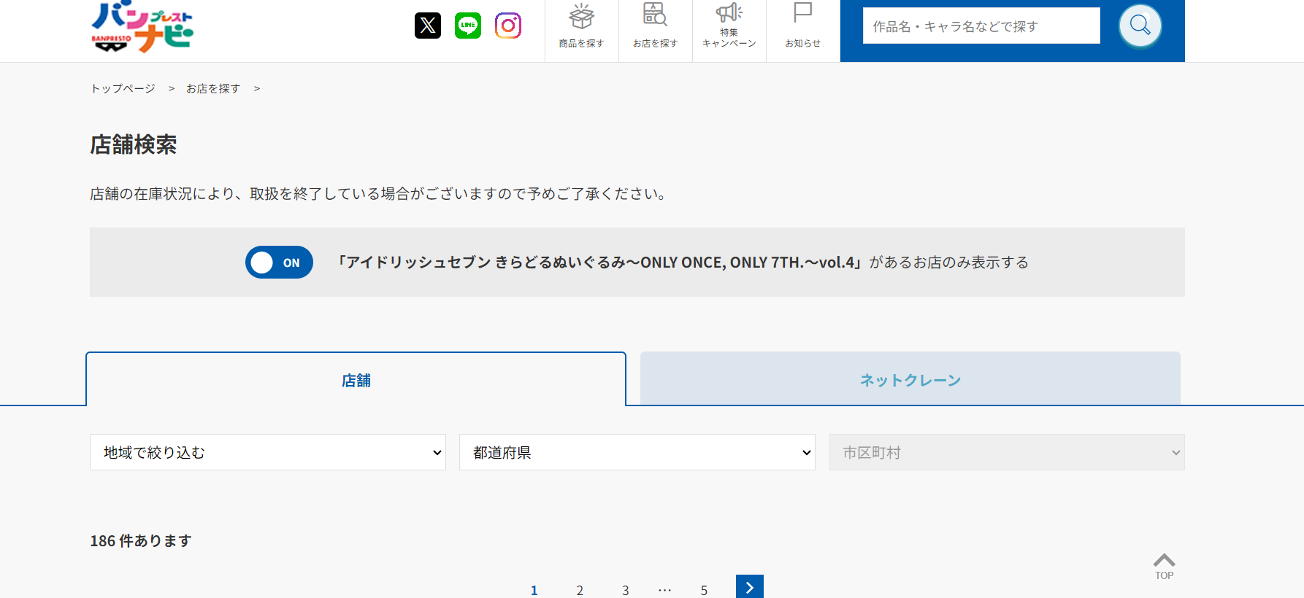Viewport: 1304px width, 598px height.
Task: Open お店を探す store search menu
Action: [656, 27]
